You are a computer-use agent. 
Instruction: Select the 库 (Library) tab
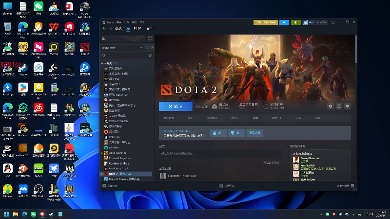[128, 29]
